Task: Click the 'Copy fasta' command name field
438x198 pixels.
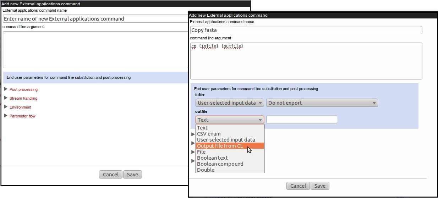Action: pos(306,30)
